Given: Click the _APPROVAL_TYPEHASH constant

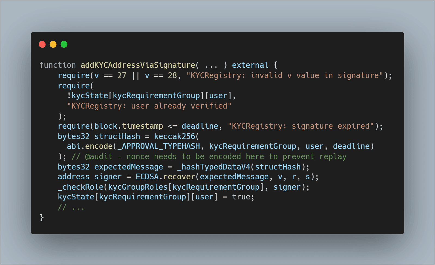Looking at the screenshot, I should [x=158, y=146].
